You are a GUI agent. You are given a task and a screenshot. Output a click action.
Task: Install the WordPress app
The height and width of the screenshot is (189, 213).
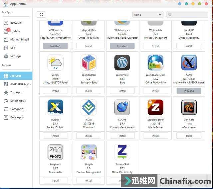coord(122,91)
